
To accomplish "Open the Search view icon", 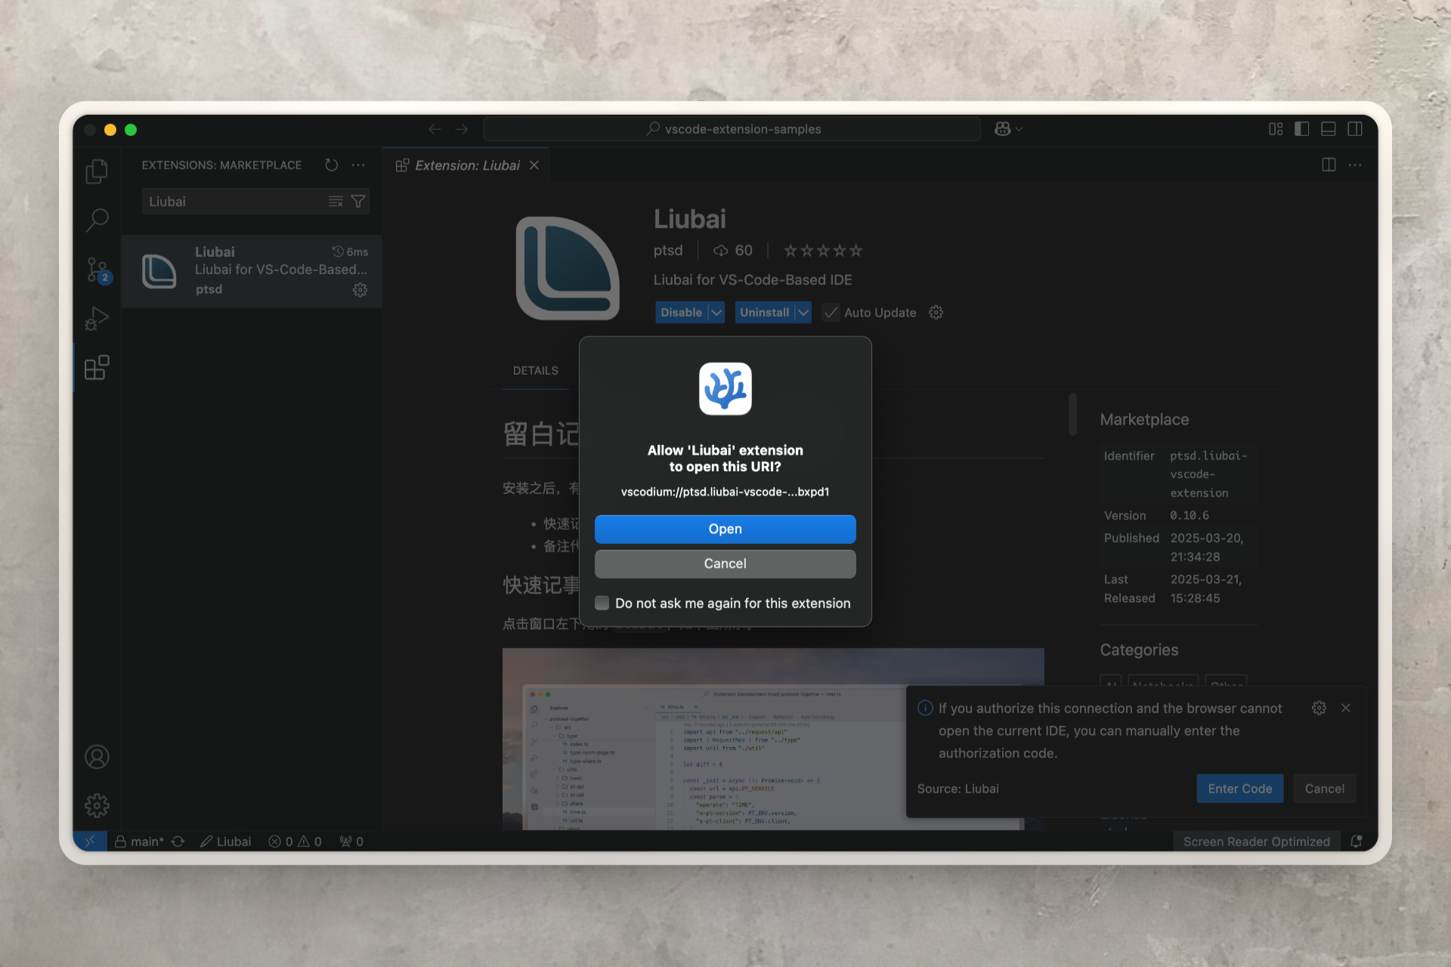I will coord(97,220).
